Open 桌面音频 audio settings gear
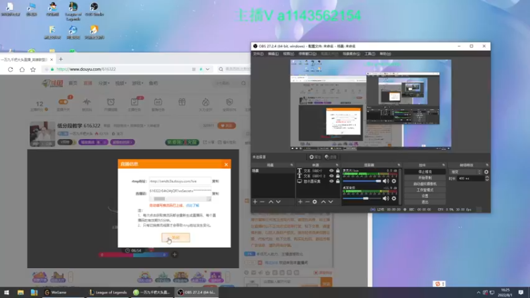Viewport: 530px width, 298px height. (394, 198)
